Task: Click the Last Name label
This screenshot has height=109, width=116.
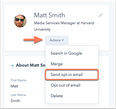Action: pos(18,95)
